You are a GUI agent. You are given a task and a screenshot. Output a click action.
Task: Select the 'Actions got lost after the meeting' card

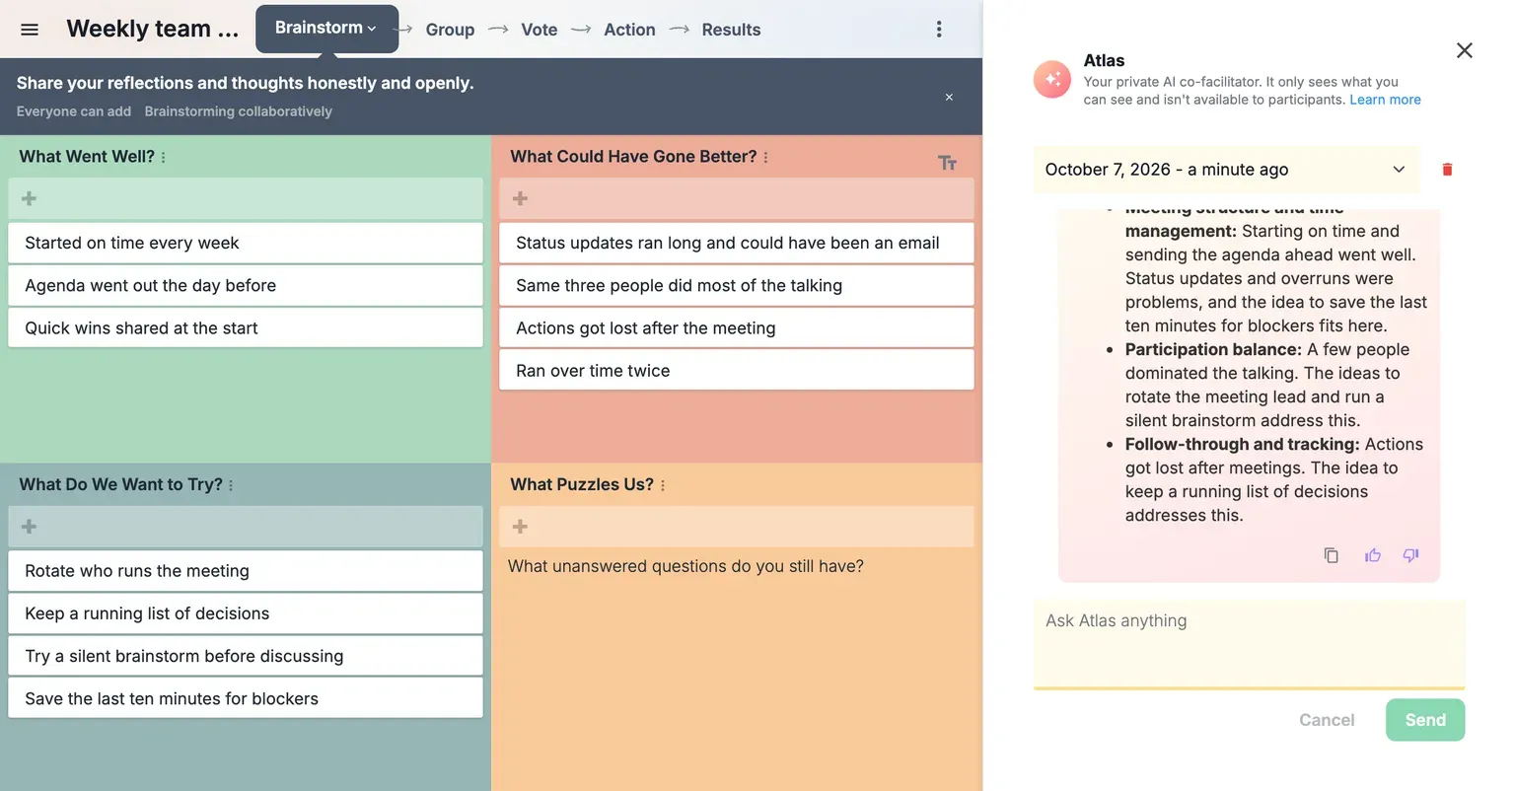pos(737,327)
